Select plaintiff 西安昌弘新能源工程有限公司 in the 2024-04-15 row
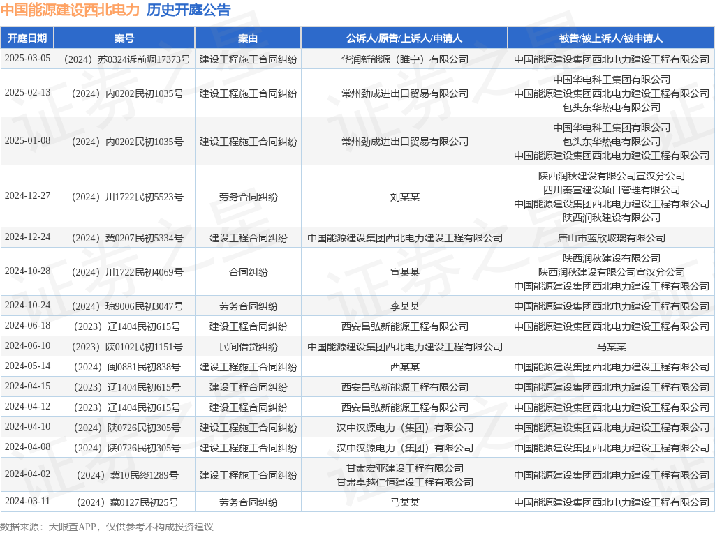 (404, 387)
